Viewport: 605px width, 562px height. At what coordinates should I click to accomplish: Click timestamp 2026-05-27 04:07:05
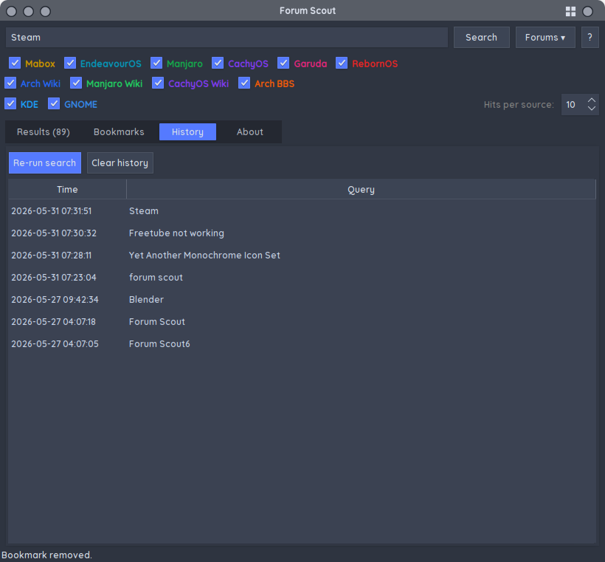[55, 343]
